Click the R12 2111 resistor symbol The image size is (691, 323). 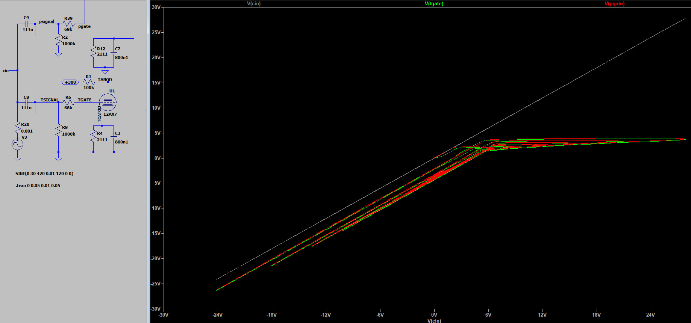coord(93,51)
